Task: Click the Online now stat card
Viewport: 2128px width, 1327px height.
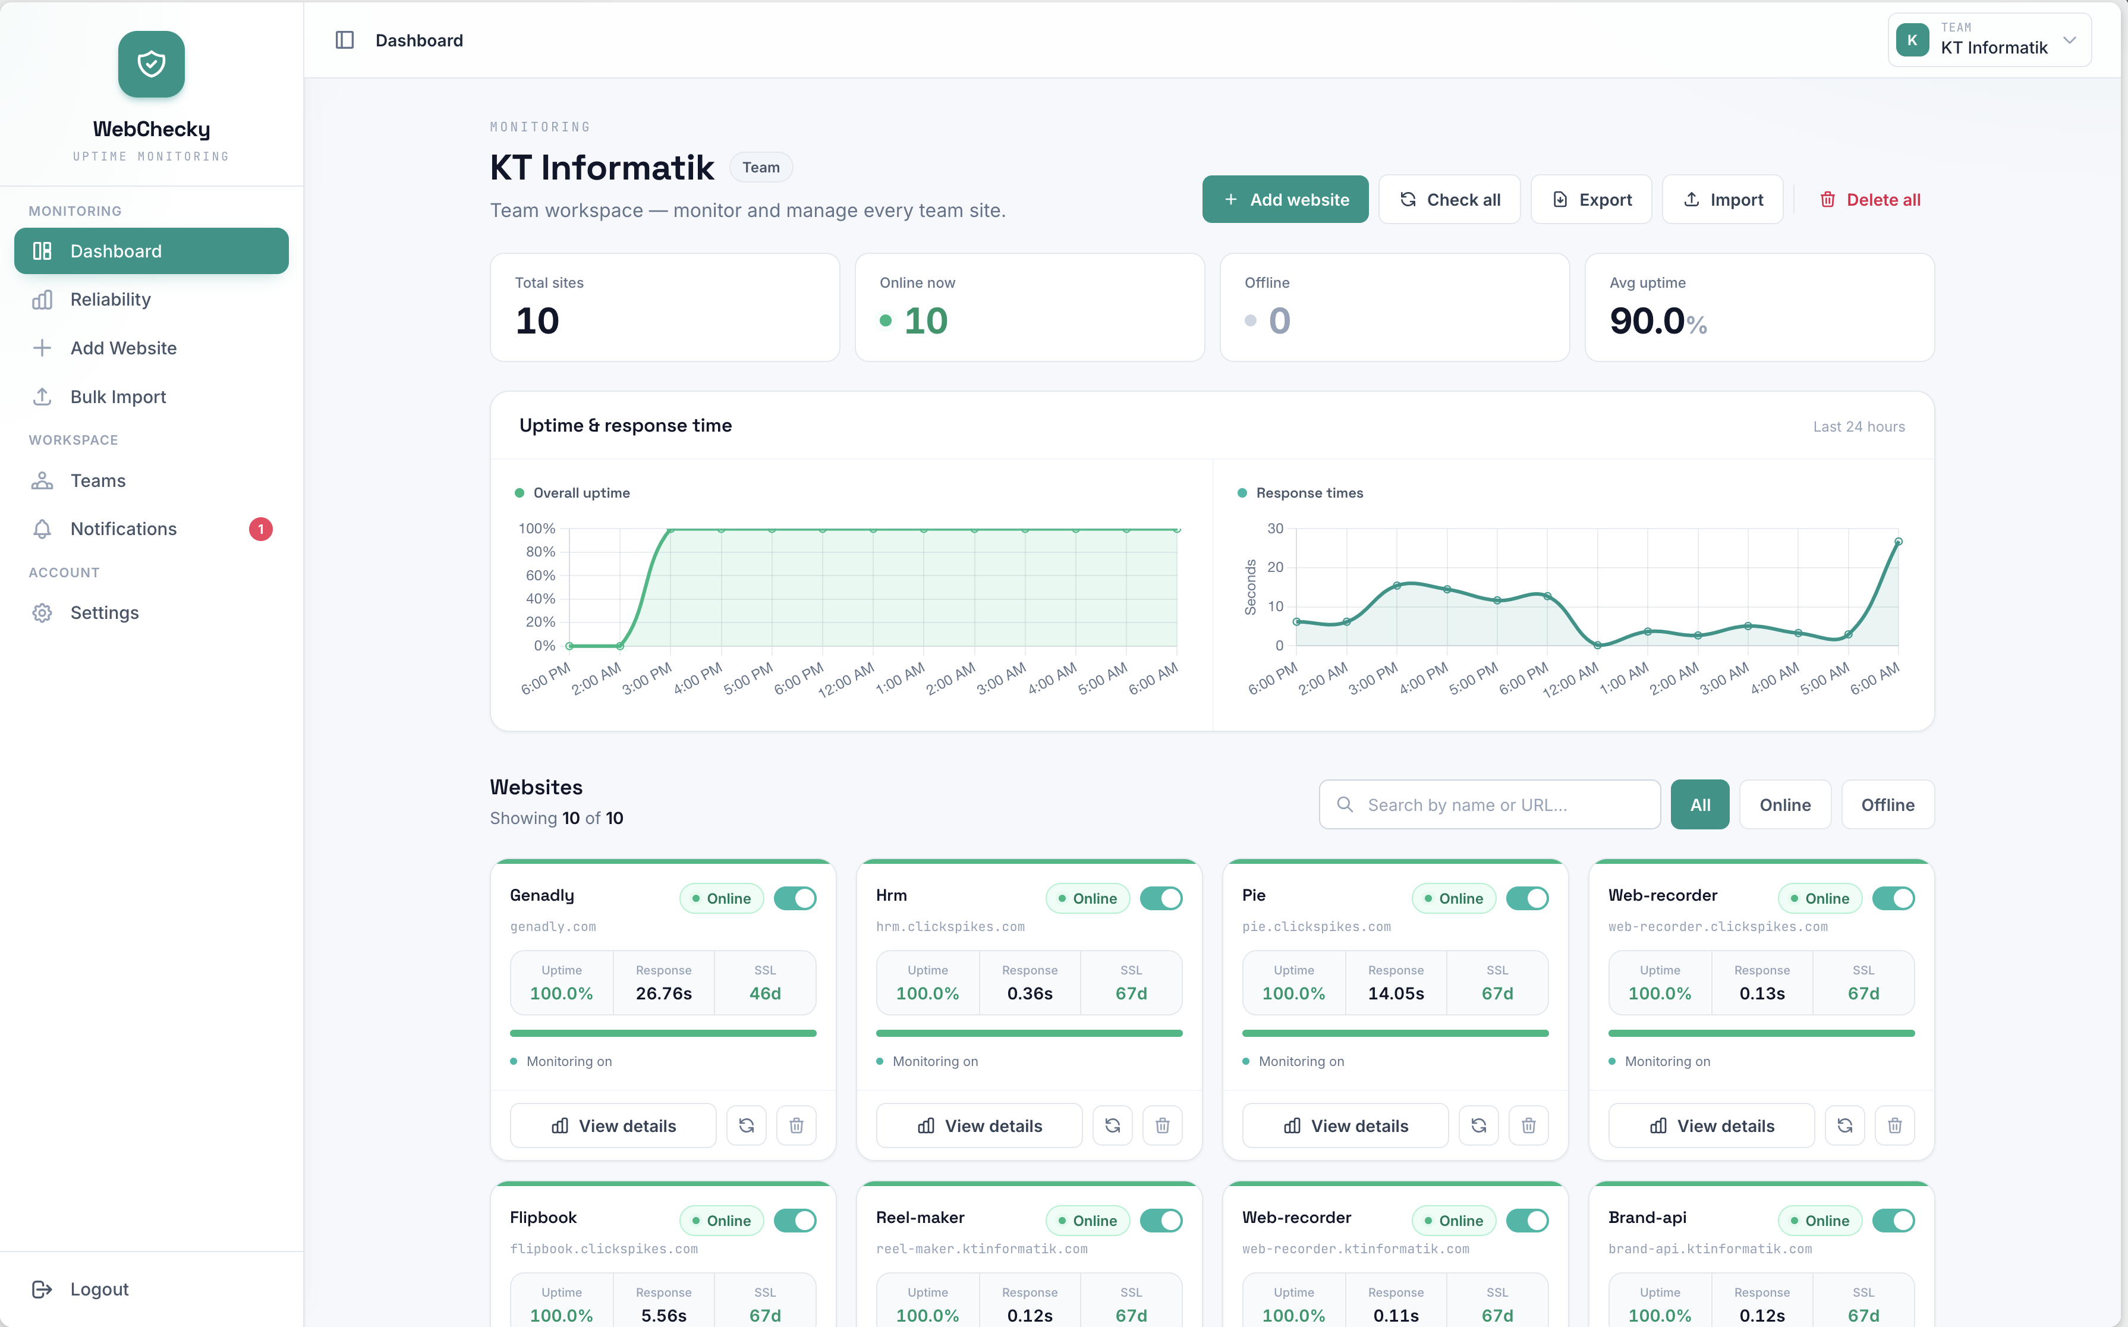Action: coord(1030,307)
